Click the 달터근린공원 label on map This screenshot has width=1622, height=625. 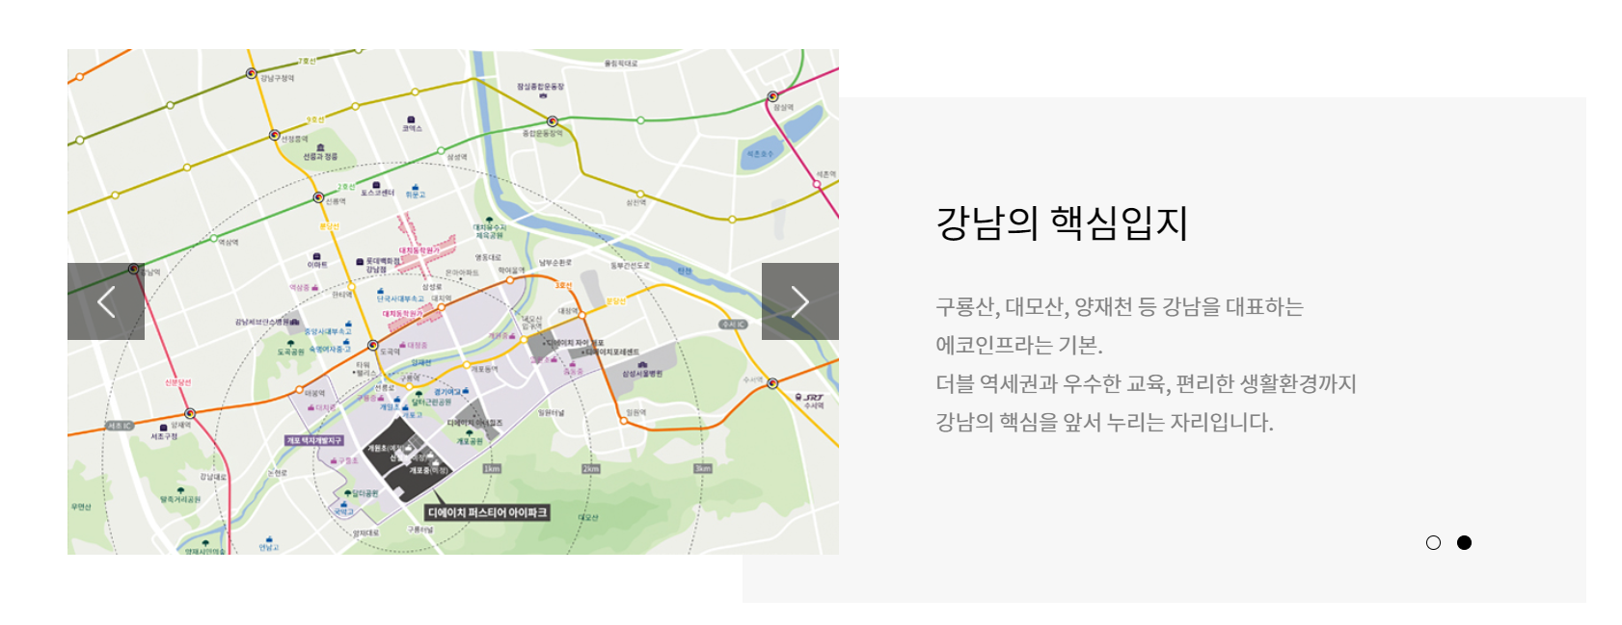click(x=432, y=402)
